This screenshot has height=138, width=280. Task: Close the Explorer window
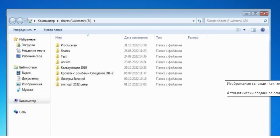click(x=264, y=14)
